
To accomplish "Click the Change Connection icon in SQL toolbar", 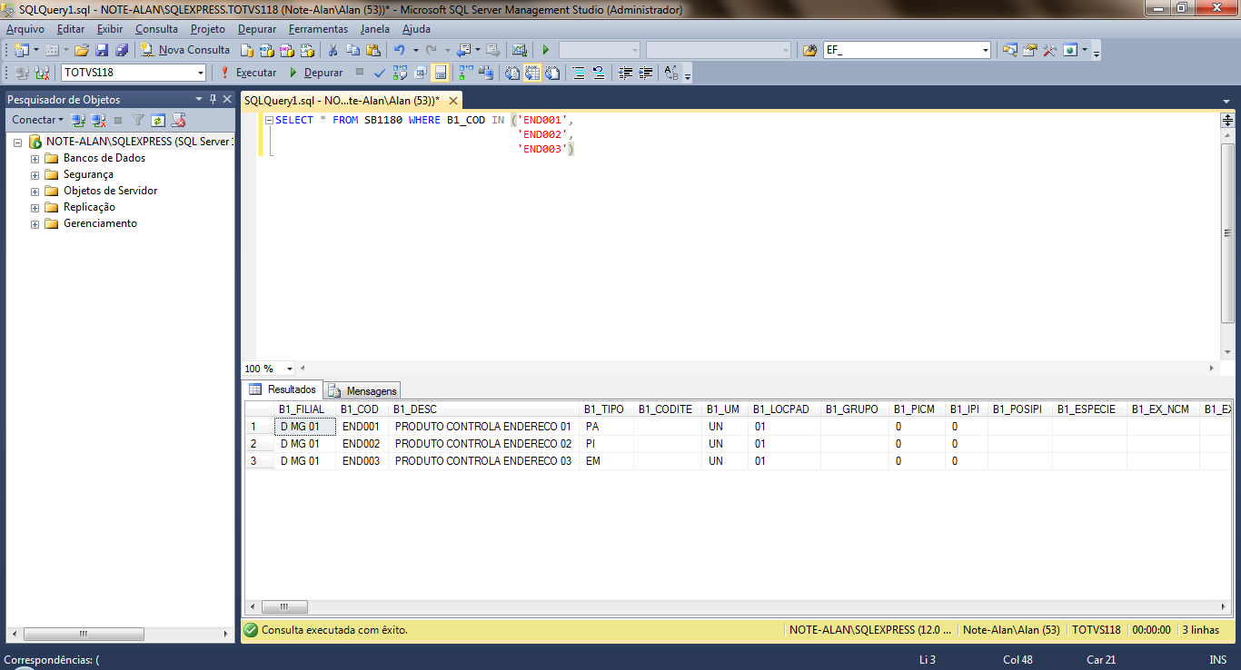I will [x=41, y=73].
